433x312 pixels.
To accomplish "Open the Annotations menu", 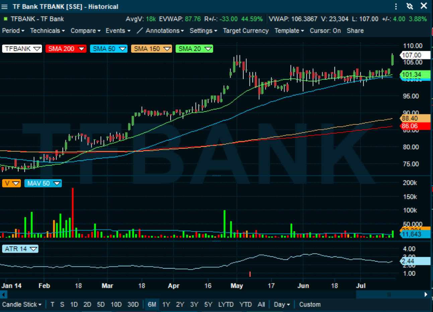I will (x=164, y=31).
